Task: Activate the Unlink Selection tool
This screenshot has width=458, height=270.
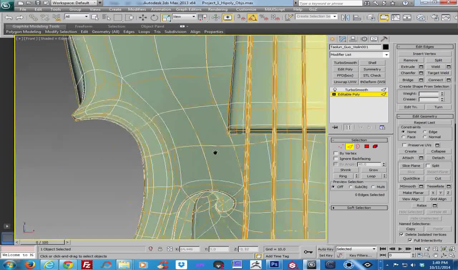Action: tap(45, 17)
